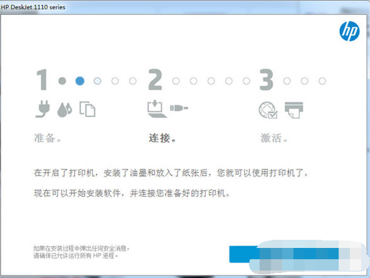The image size is (370, 278).
Task: Click the blue continue button
Action: [284, 254]
